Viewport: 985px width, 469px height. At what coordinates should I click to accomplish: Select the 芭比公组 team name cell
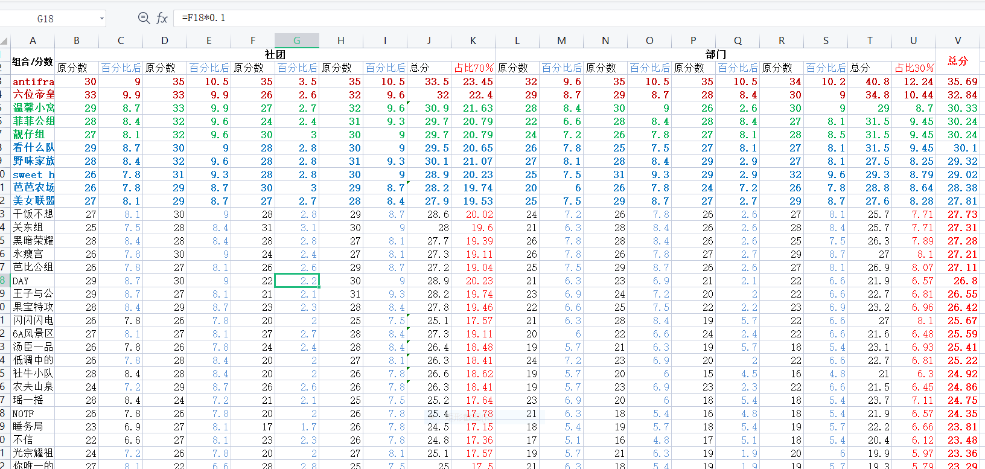33,267
